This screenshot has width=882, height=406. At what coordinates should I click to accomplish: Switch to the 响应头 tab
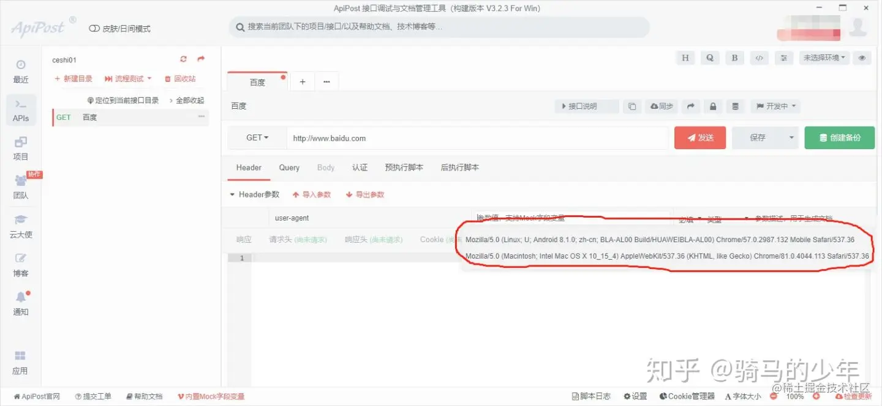point(374,240)
